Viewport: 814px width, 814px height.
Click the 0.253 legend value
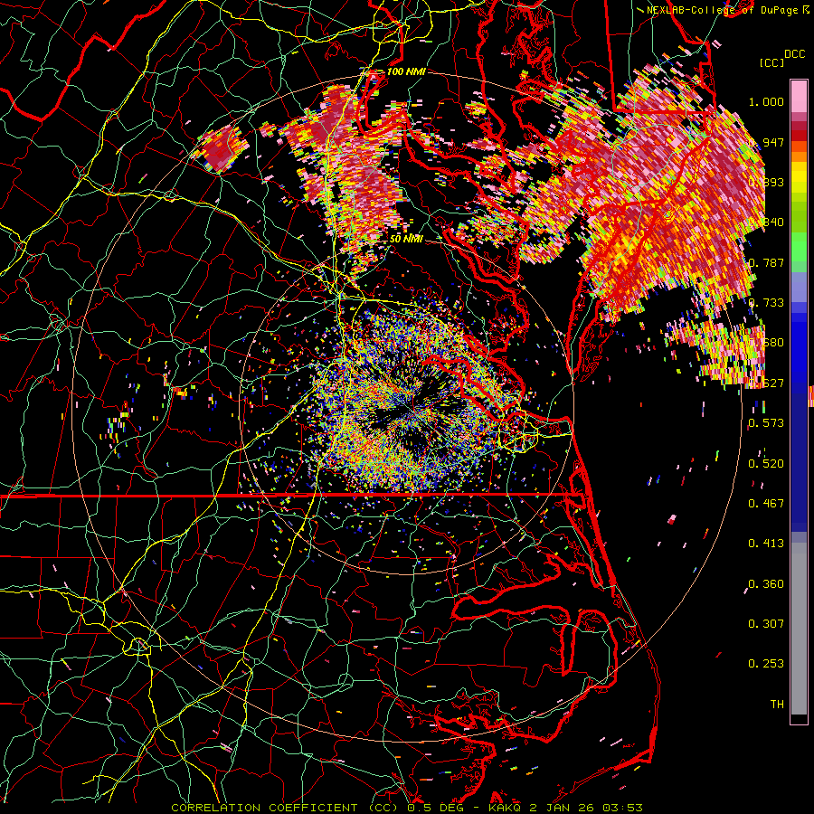[766, 664]
